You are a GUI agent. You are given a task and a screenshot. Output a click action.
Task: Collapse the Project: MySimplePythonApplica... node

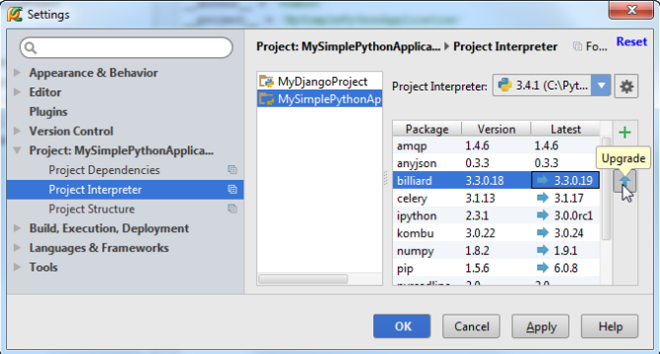click(18, 150)
